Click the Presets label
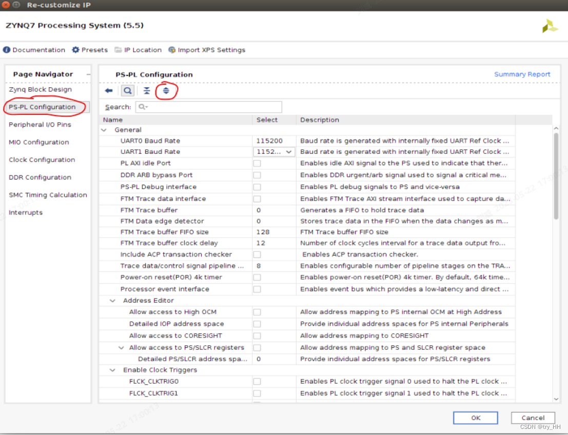 pos(94,50)
